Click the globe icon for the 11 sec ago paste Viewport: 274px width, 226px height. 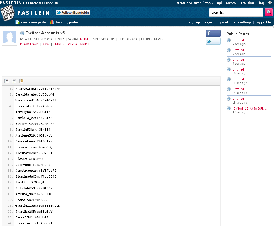[229, 79]
